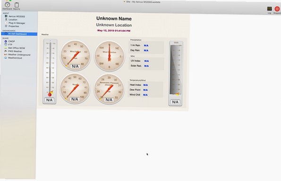
Task: Click the N/A readout on Barometric gauge
Action: (x=109, y=100)
